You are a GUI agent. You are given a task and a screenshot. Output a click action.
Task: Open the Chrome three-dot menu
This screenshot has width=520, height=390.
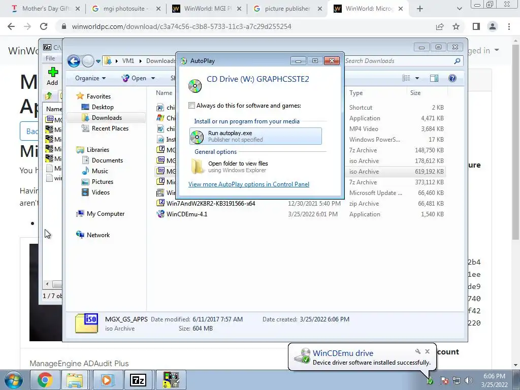[509, 26]
